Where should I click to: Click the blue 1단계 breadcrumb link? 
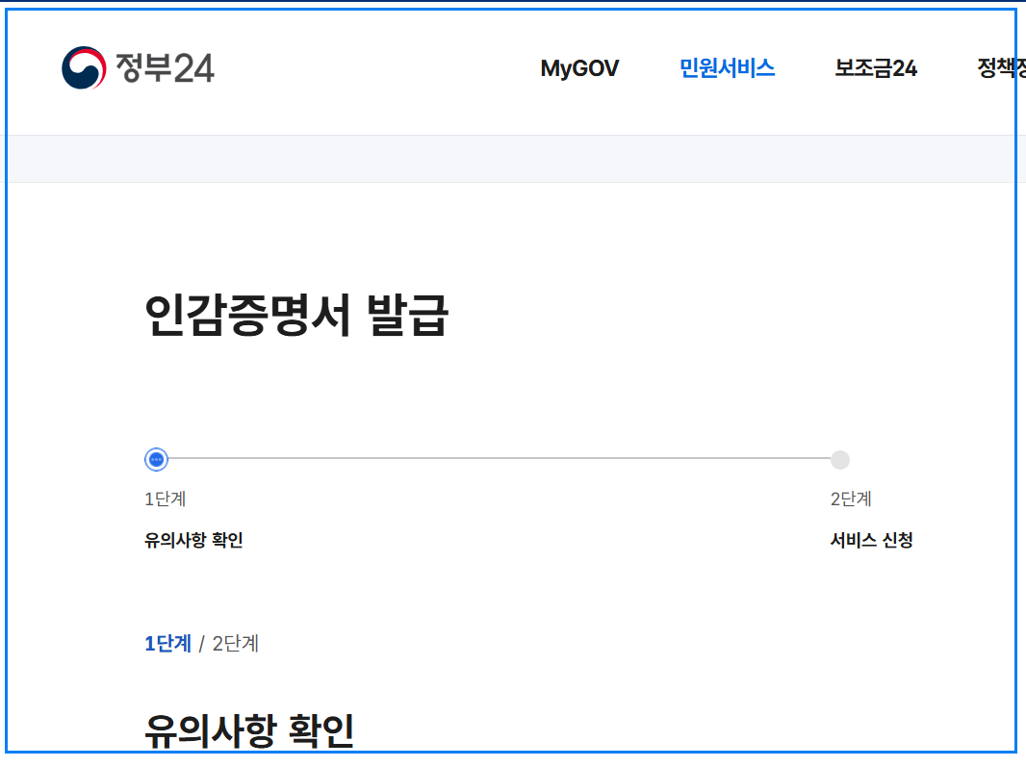[x=167, y=643]
